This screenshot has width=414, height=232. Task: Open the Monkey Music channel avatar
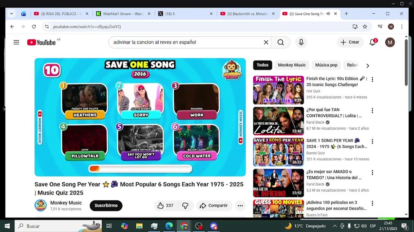[41, 205]
